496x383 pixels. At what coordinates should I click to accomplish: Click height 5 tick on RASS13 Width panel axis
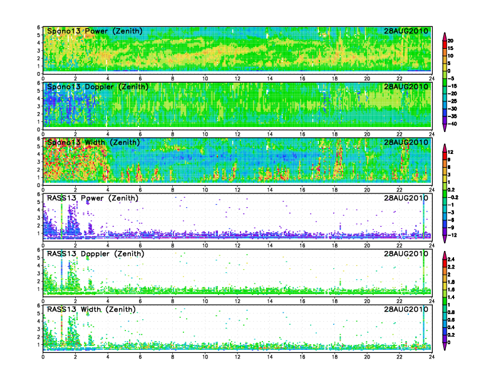pyautogui.click(x=39, y=314)
